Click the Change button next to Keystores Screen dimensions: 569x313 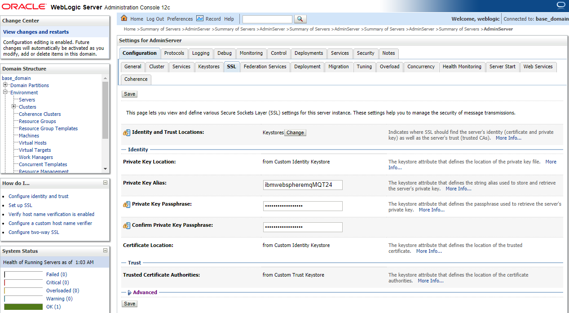(295, 132)
